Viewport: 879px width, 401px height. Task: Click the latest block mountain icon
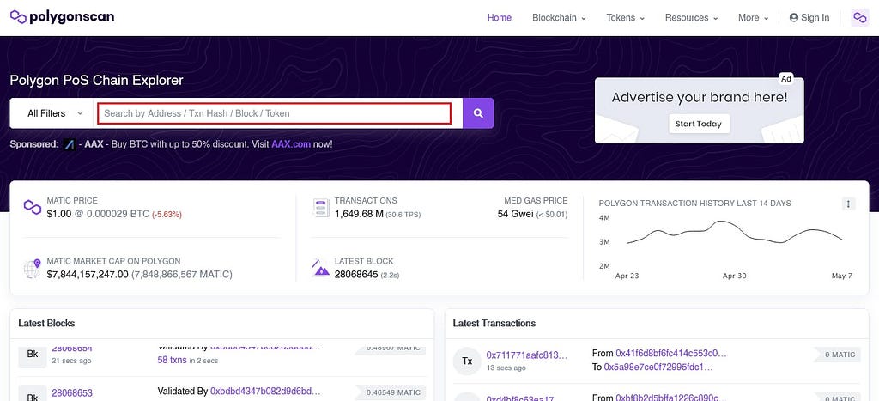[321, 268]
